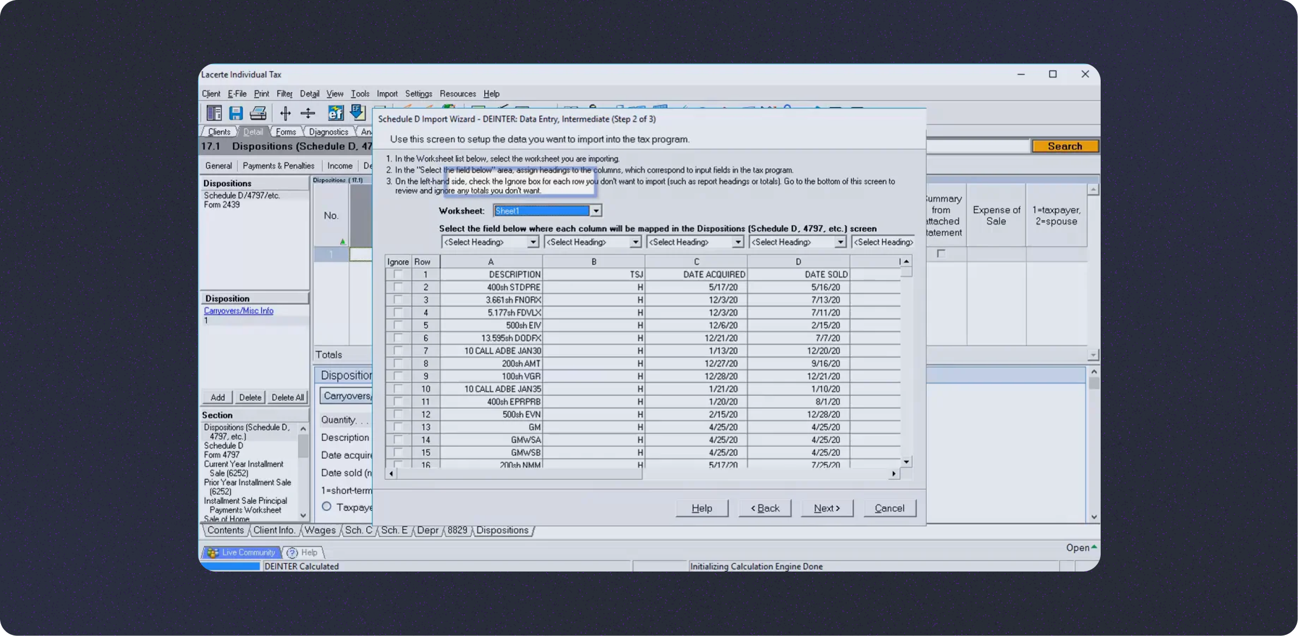
Task: Check the Ignore box for row 1
Action: pos(398,274)
